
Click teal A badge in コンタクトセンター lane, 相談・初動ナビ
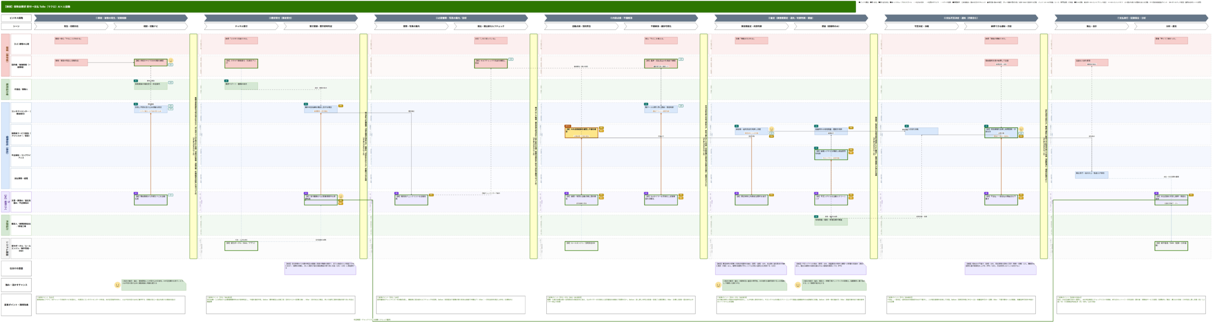tap(136, 104)
